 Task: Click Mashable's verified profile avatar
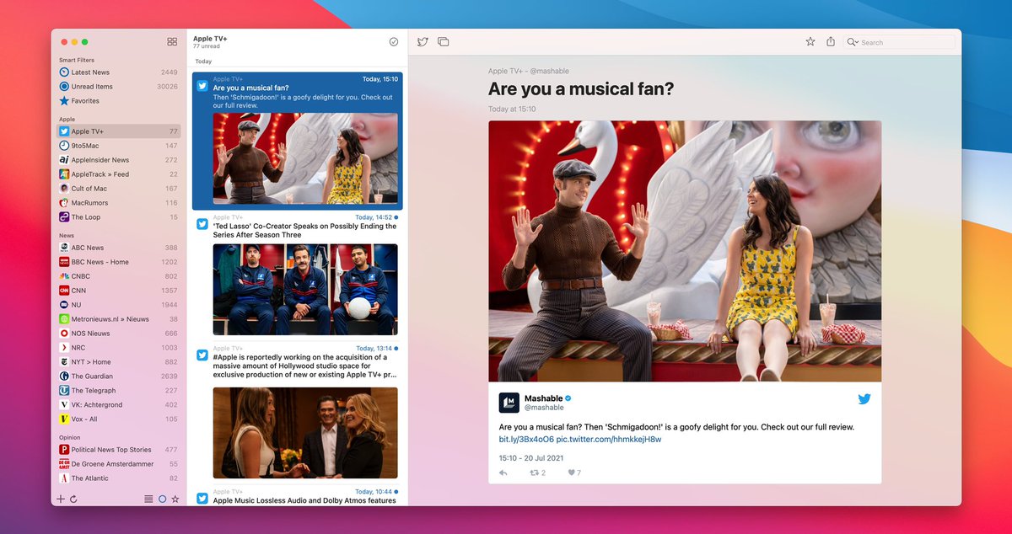tap(509, 403)
